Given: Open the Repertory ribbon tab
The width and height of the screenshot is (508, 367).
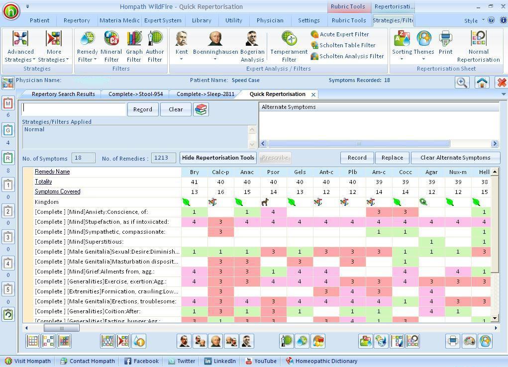Looking at the screenshot, I should [77, 20].
